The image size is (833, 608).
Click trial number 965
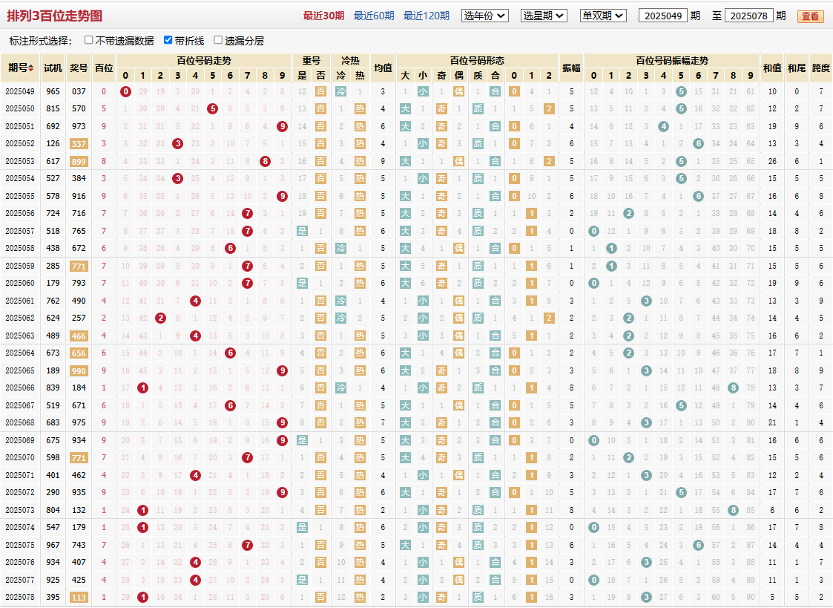53,91
